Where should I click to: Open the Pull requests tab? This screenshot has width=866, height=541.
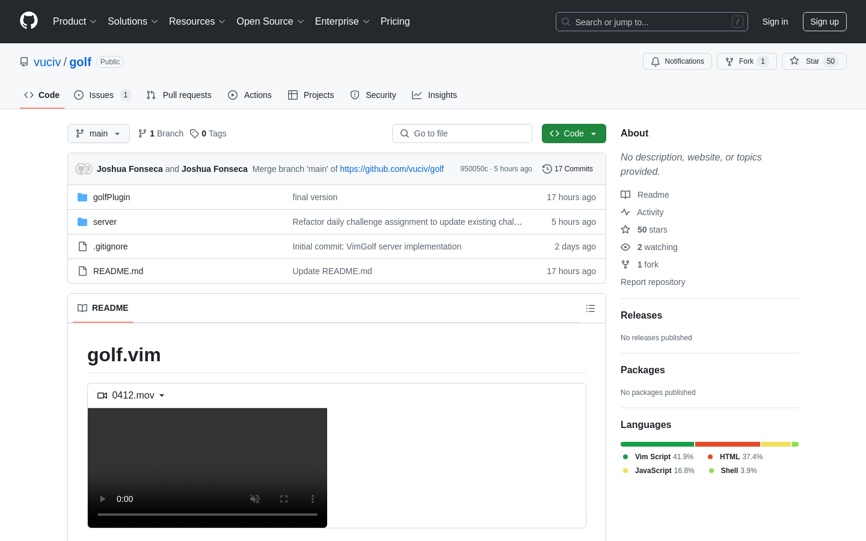pos(179,95)
